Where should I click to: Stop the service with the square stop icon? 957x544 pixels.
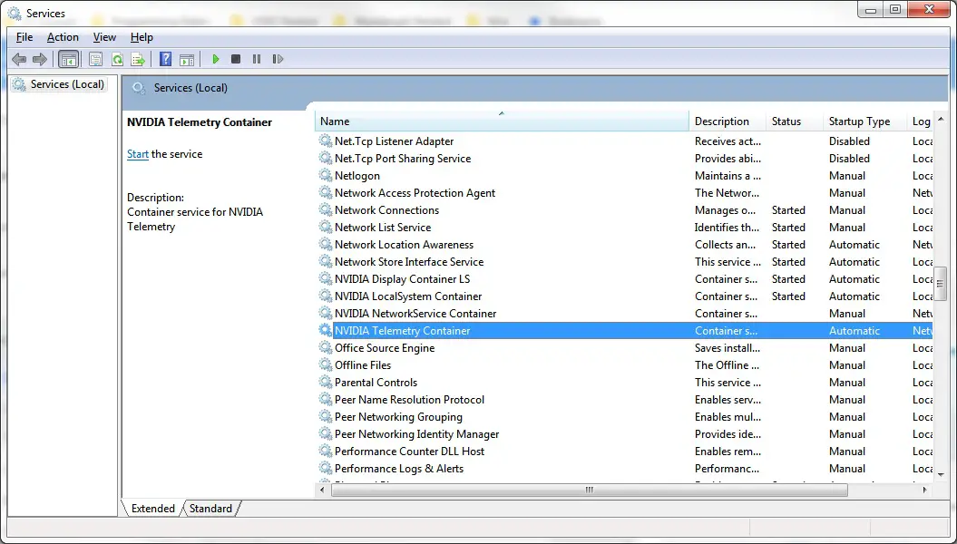(x=236, y=59)
